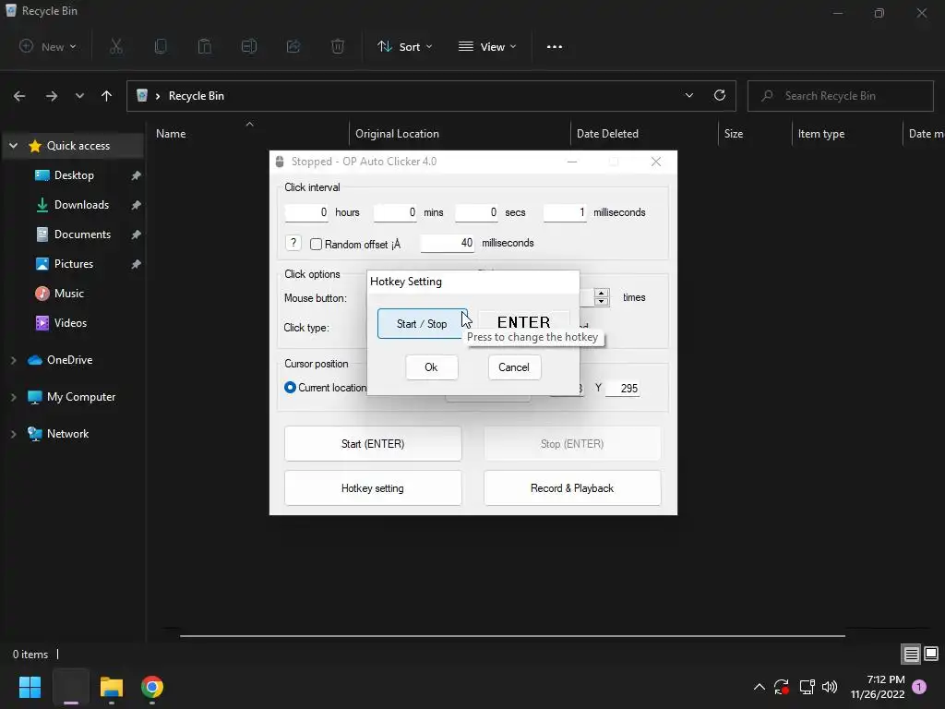Image resolution: width=945 pixels, height=709 pixels.
Task: Show hidden tray icons chevron
Action: pyautogui.click(x=760, y=687)
